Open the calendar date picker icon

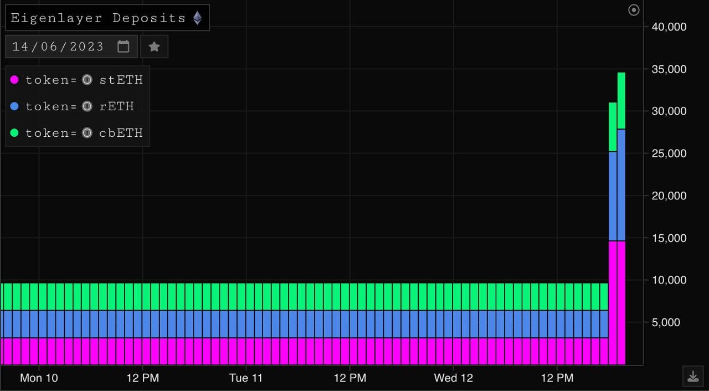tap(124, 47)
